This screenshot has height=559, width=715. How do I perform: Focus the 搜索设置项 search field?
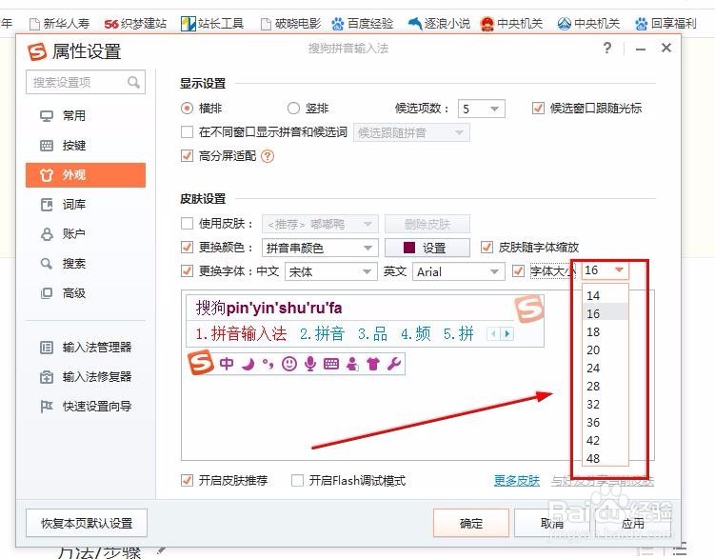tap(86, 82)
